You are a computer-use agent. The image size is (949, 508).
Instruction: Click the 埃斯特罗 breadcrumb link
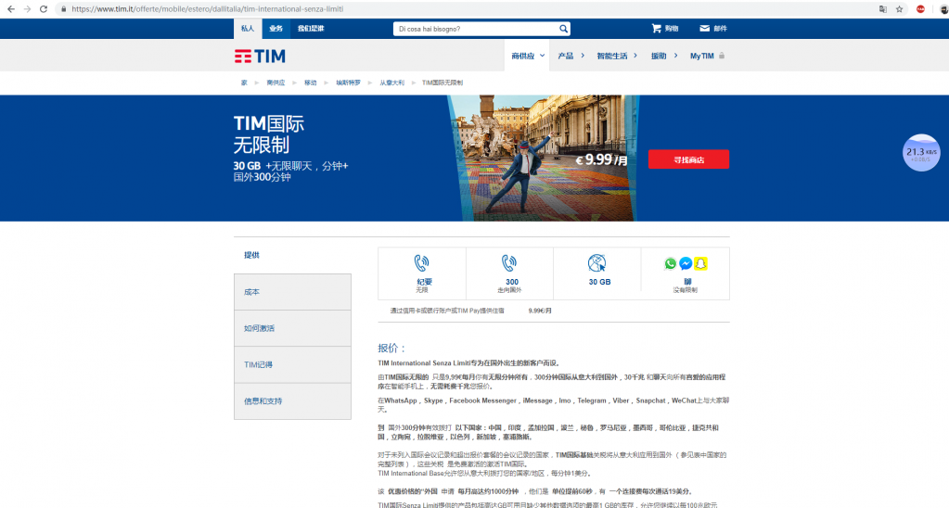pos(348,83)
